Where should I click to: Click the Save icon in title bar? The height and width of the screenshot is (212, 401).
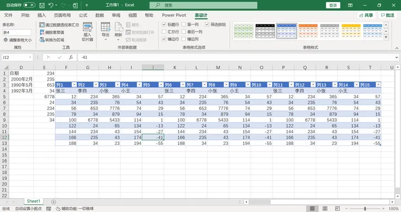pos(42,5)
